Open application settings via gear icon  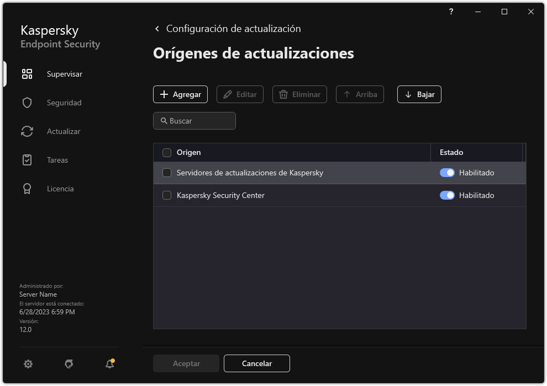pos(28,364)
